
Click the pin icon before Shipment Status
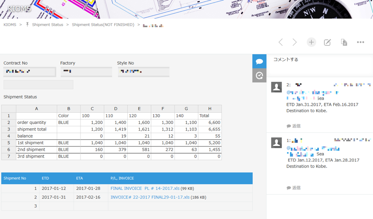(x=27, y=24)
